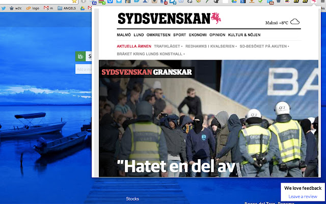
Task: Open the EKONOMI section
Action: [198, 35]
